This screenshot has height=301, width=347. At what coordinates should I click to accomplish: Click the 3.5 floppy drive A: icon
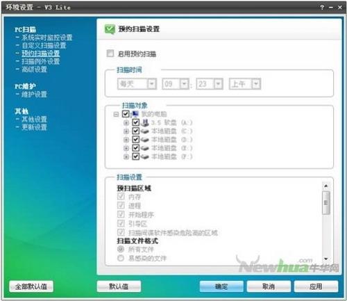pos(145,122)
